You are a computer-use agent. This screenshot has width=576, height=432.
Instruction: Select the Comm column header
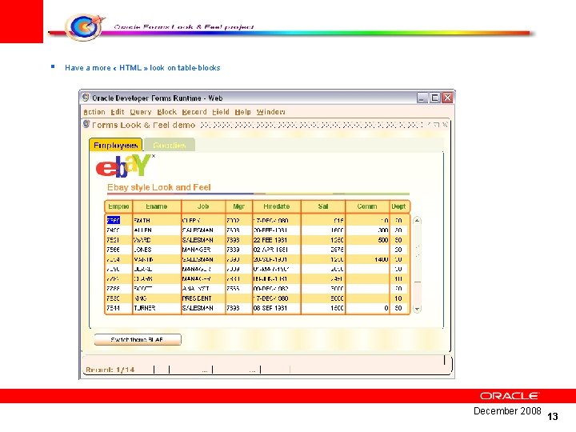pyautogui.click(x=367, y=206)
